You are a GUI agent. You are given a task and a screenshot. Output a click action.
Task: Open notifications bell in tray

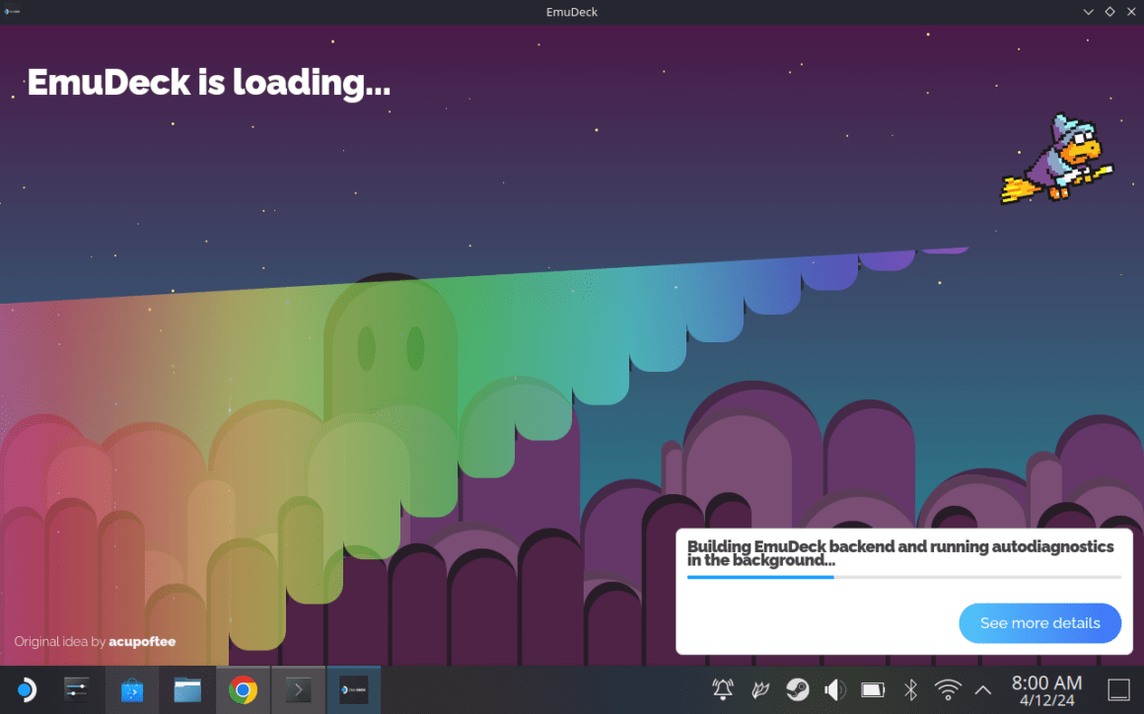coord(723,689)
